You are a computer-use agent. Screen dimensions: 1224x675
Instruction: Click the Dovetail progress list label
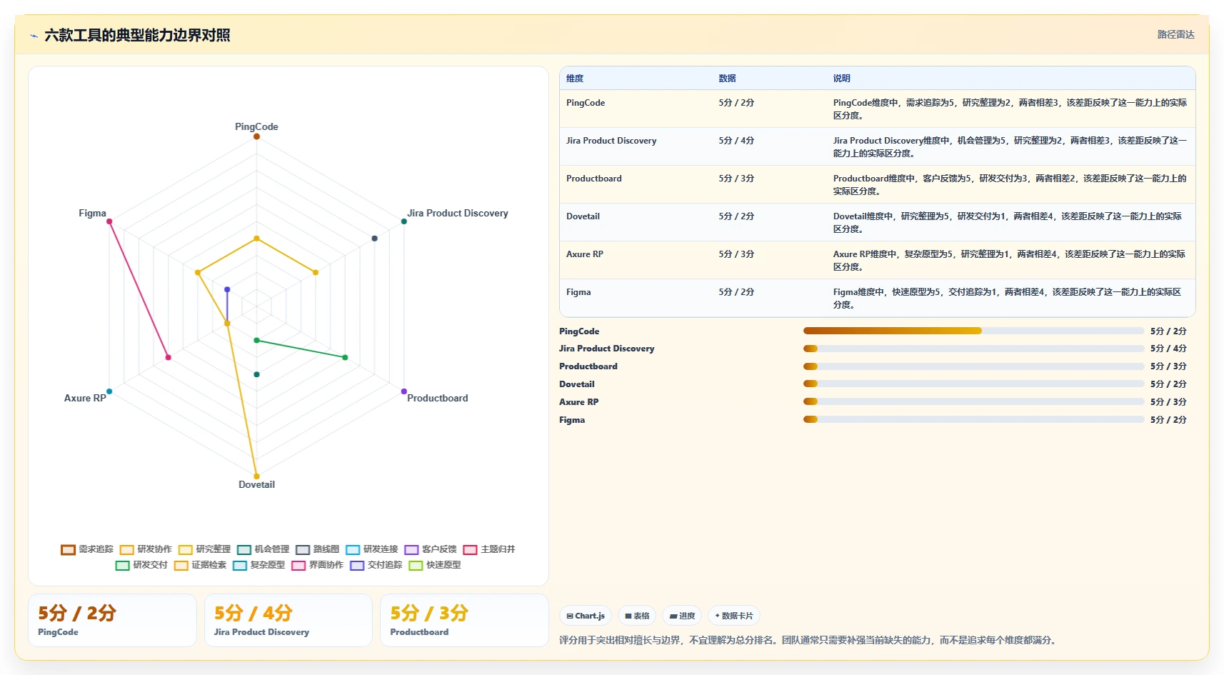[x=576, y=384]
